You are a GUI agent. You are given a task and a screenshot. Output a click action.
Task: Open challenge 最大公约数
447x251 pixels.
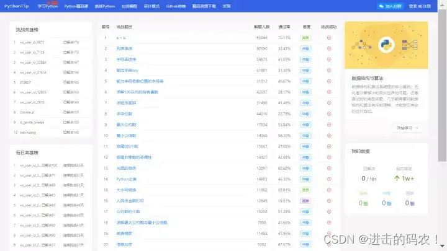(x=126, y=125)
